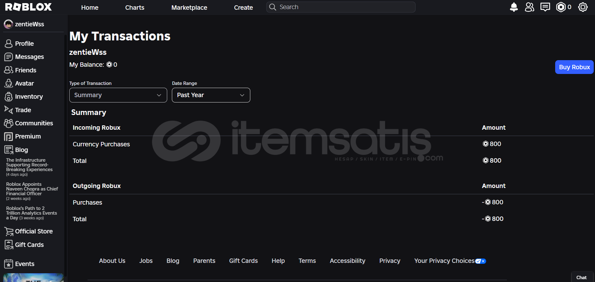Go to Create tab

(x=243, y=8)
